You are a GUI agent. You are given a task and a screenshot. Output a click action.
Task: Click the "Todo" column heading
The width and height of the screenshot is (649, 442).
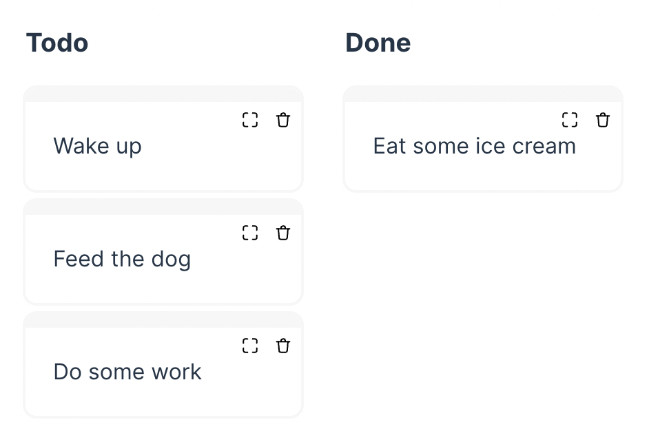[x=57, y=43]
